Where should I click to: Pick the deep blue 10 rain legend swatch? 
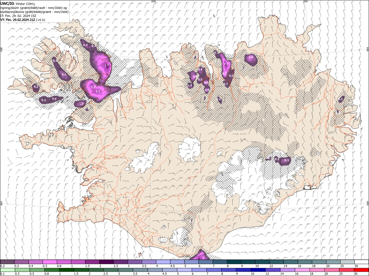click(x=258, y=270)
